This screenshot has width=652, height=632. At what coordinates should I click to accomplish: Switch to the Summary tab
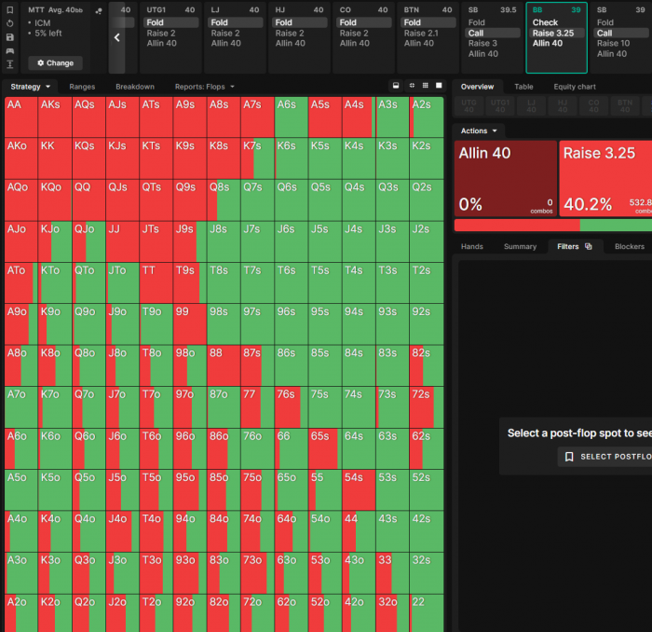[520, 246]
